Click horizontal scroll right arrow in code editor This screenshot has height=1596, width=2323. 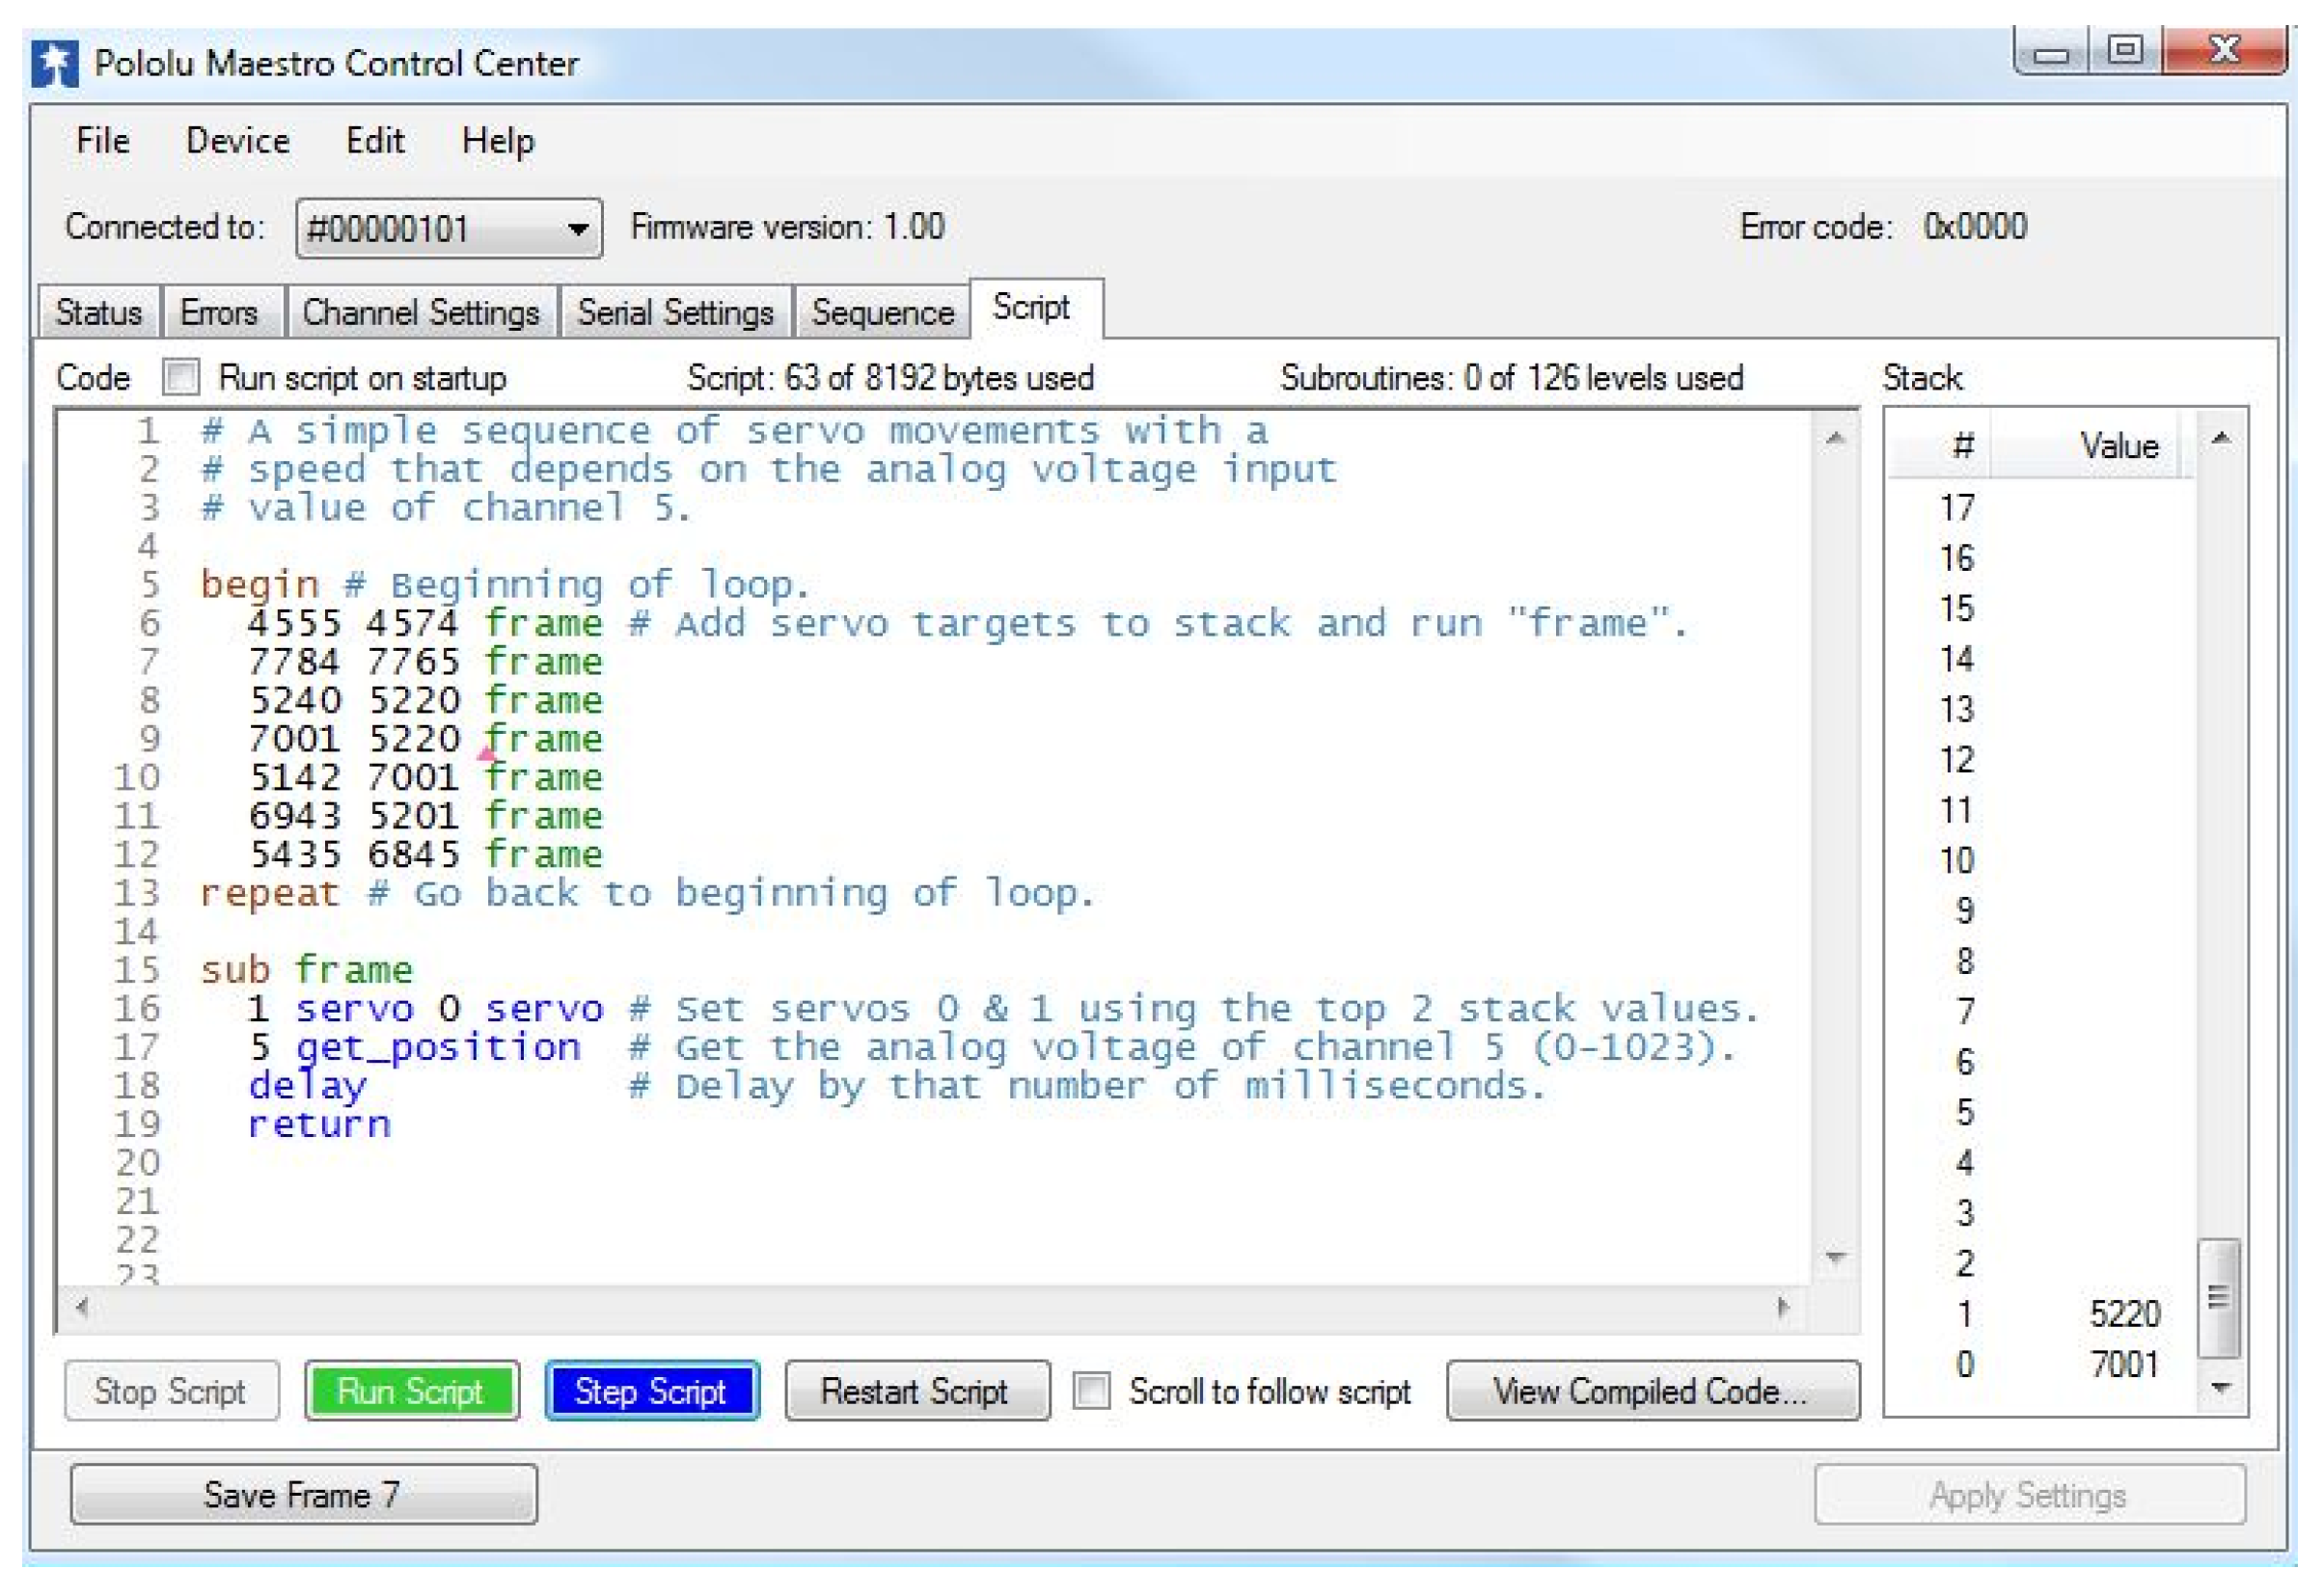click(x=1782, y=1306)
